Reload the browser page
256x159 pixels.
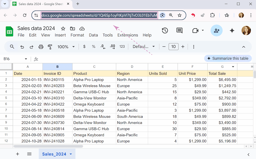point(25,15)
